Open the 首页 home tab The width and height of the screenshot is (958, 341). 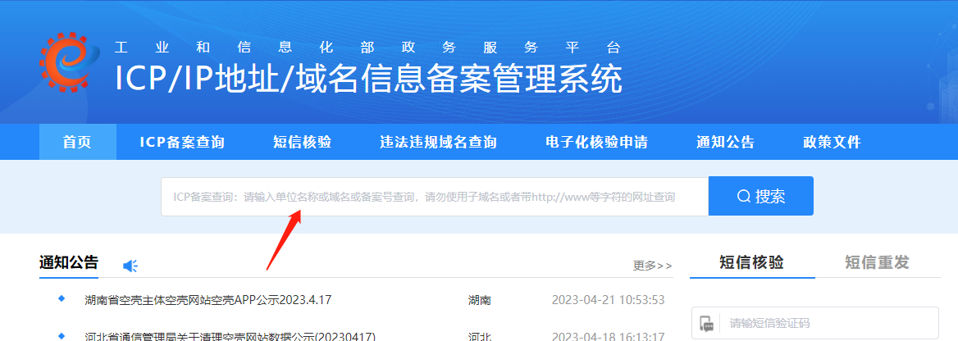(78, 142)
